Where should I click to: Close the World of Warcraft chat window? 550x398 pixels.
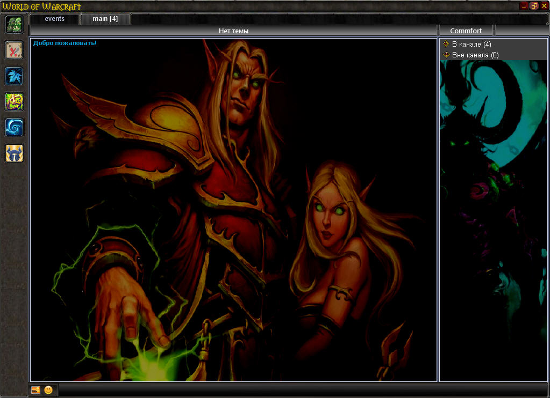(x=544, y=6)
